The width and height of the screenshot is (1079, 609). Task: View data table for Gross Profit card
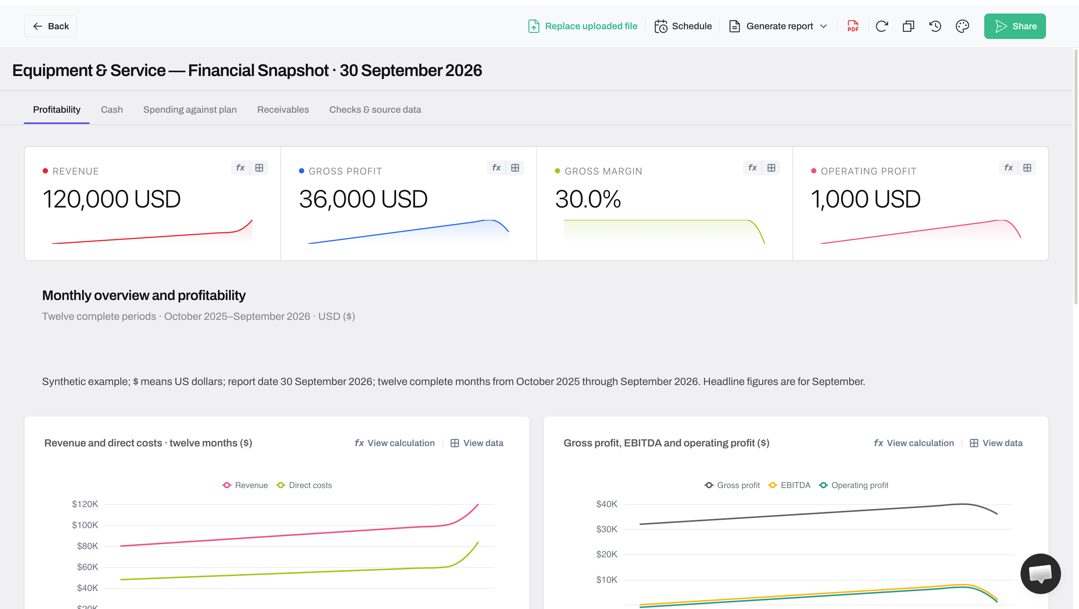[x=515, y=167]
